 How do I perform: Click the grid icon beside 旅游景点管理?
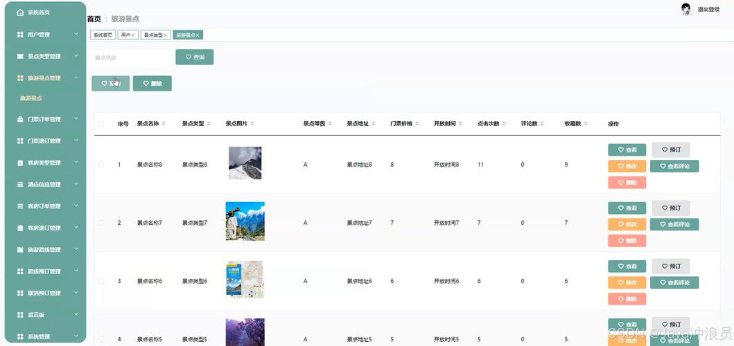[20, 78]
